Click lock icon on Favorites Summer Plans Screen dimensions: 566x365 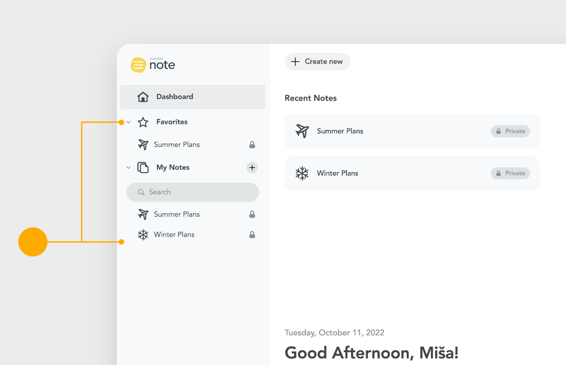252,145
